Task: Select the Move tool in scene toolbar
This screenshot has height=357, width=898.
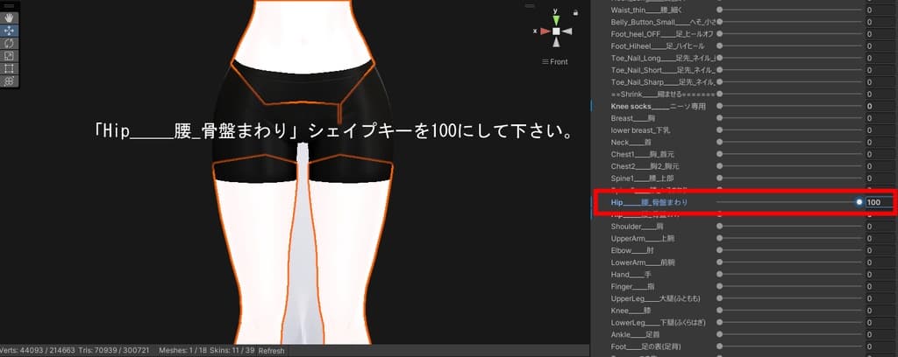Action: pos(9,31)
